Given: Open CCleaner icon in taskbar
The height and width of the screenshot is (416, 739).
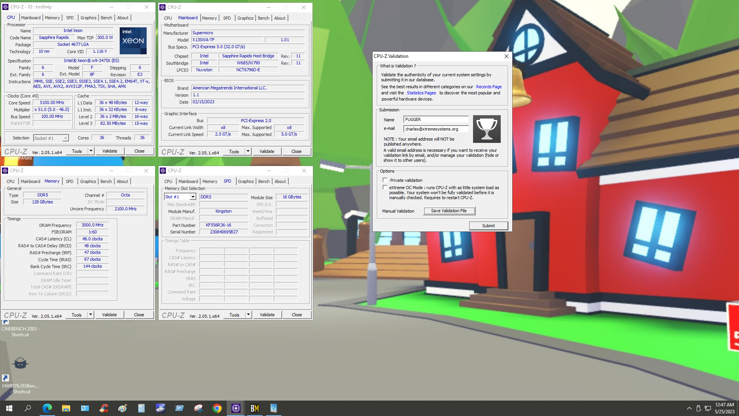Looking at the screenshot, I should click(x=104, y=408).
